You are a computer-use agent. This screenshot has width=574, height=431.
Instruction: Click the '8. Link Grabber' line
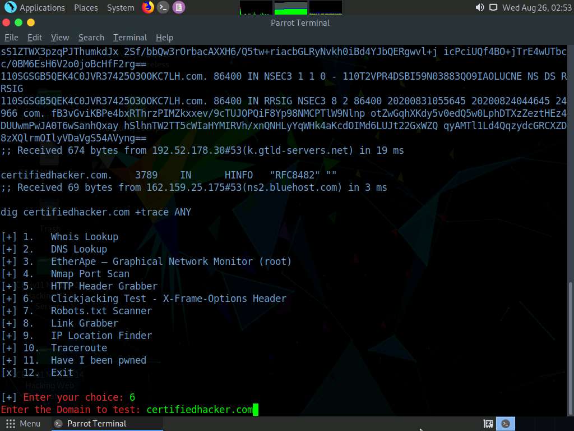click(x=59, y=323)
